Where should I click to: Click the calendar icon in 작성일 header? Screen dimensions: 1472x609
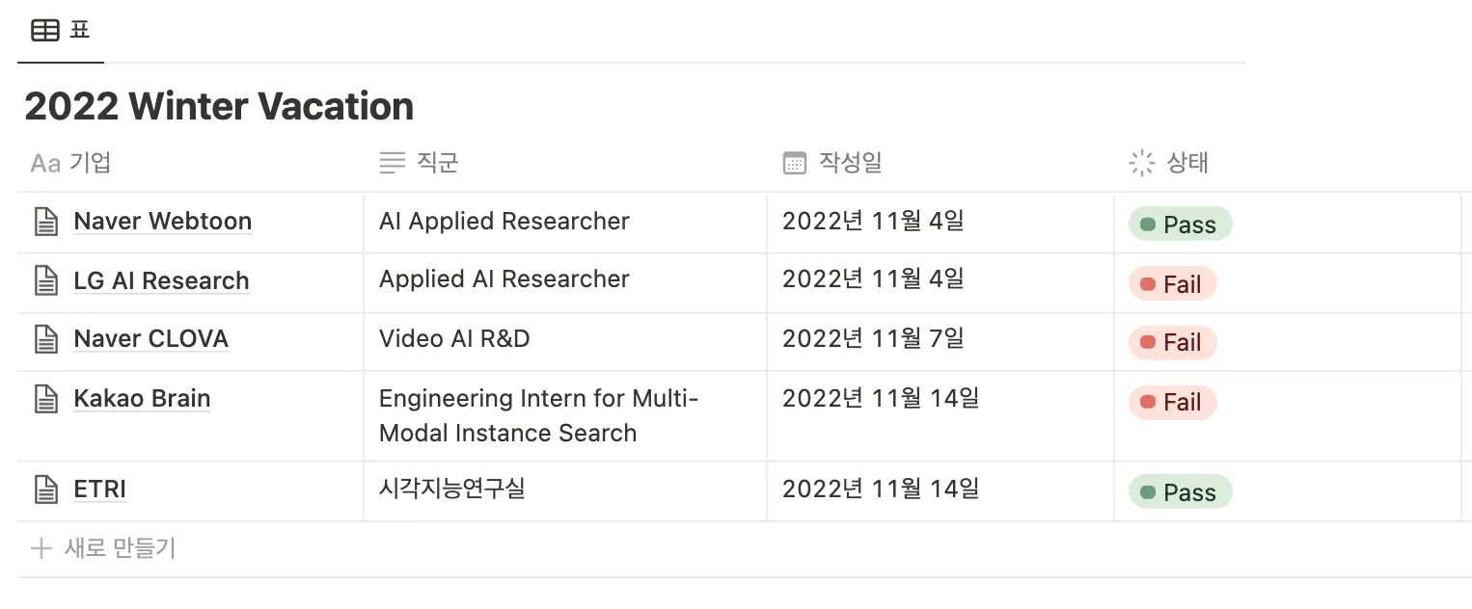click(x=794, y=163)
